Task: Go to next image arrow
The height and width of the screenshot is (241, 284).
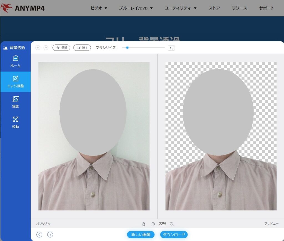Action: (x=50, y=235)
